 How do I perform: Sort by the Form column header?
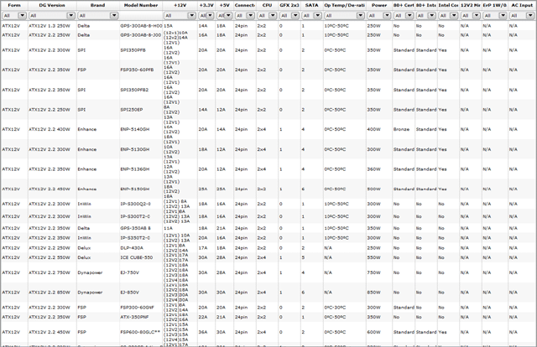(x=14, y=5)
